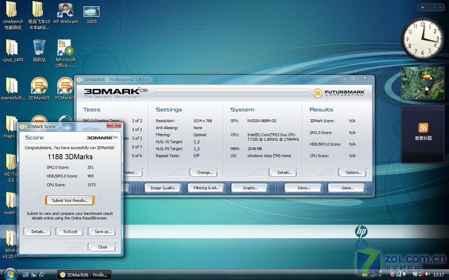Click the Close button in Score dialog
The height and width of the screenshot is (280, 449).
tap(102, 247)
